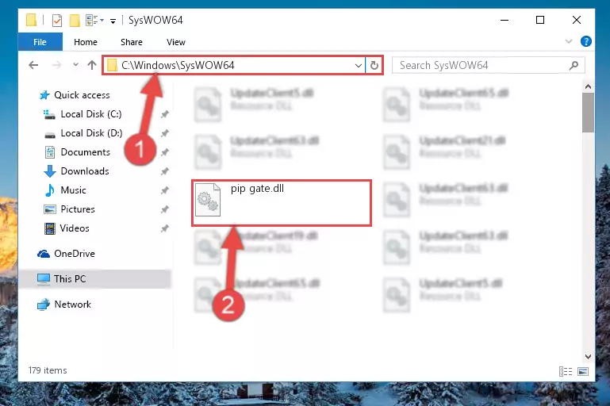Click the pin icon beside Downloads
Image resolution: width=610 pixels, height=406 pixels.
click(165, 171)
